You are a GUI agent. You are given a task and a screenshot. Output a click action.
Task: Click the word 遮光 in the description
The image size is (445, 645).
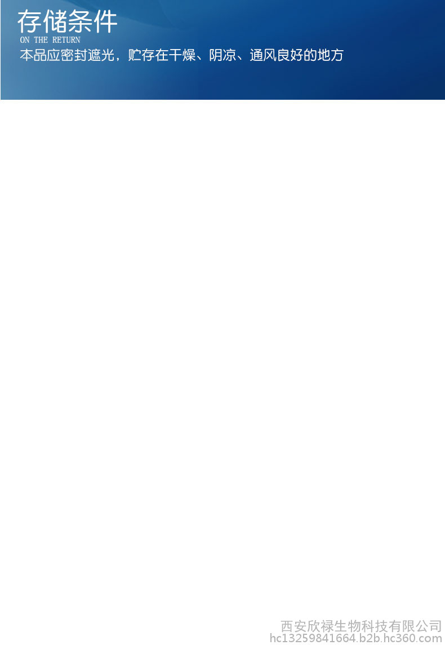pos(101,55)
